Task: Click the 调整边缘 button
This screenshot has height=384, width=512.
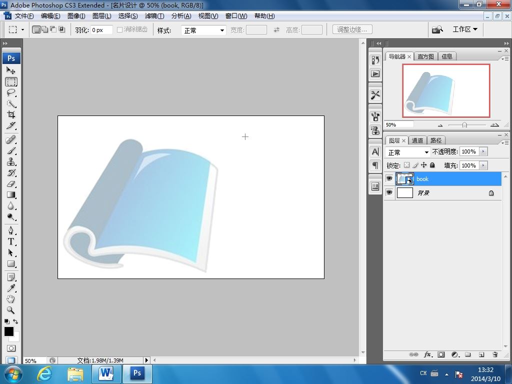Action: click(352, 30)
